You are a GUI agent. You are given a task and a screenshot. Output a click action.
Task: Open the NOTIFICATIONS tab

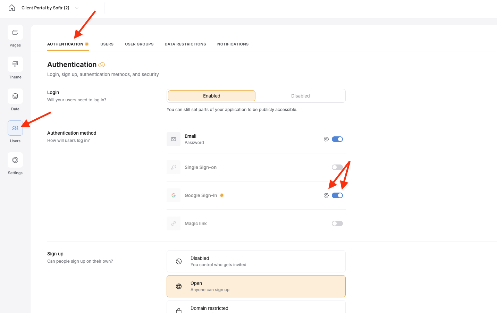[x=233, y=44]
